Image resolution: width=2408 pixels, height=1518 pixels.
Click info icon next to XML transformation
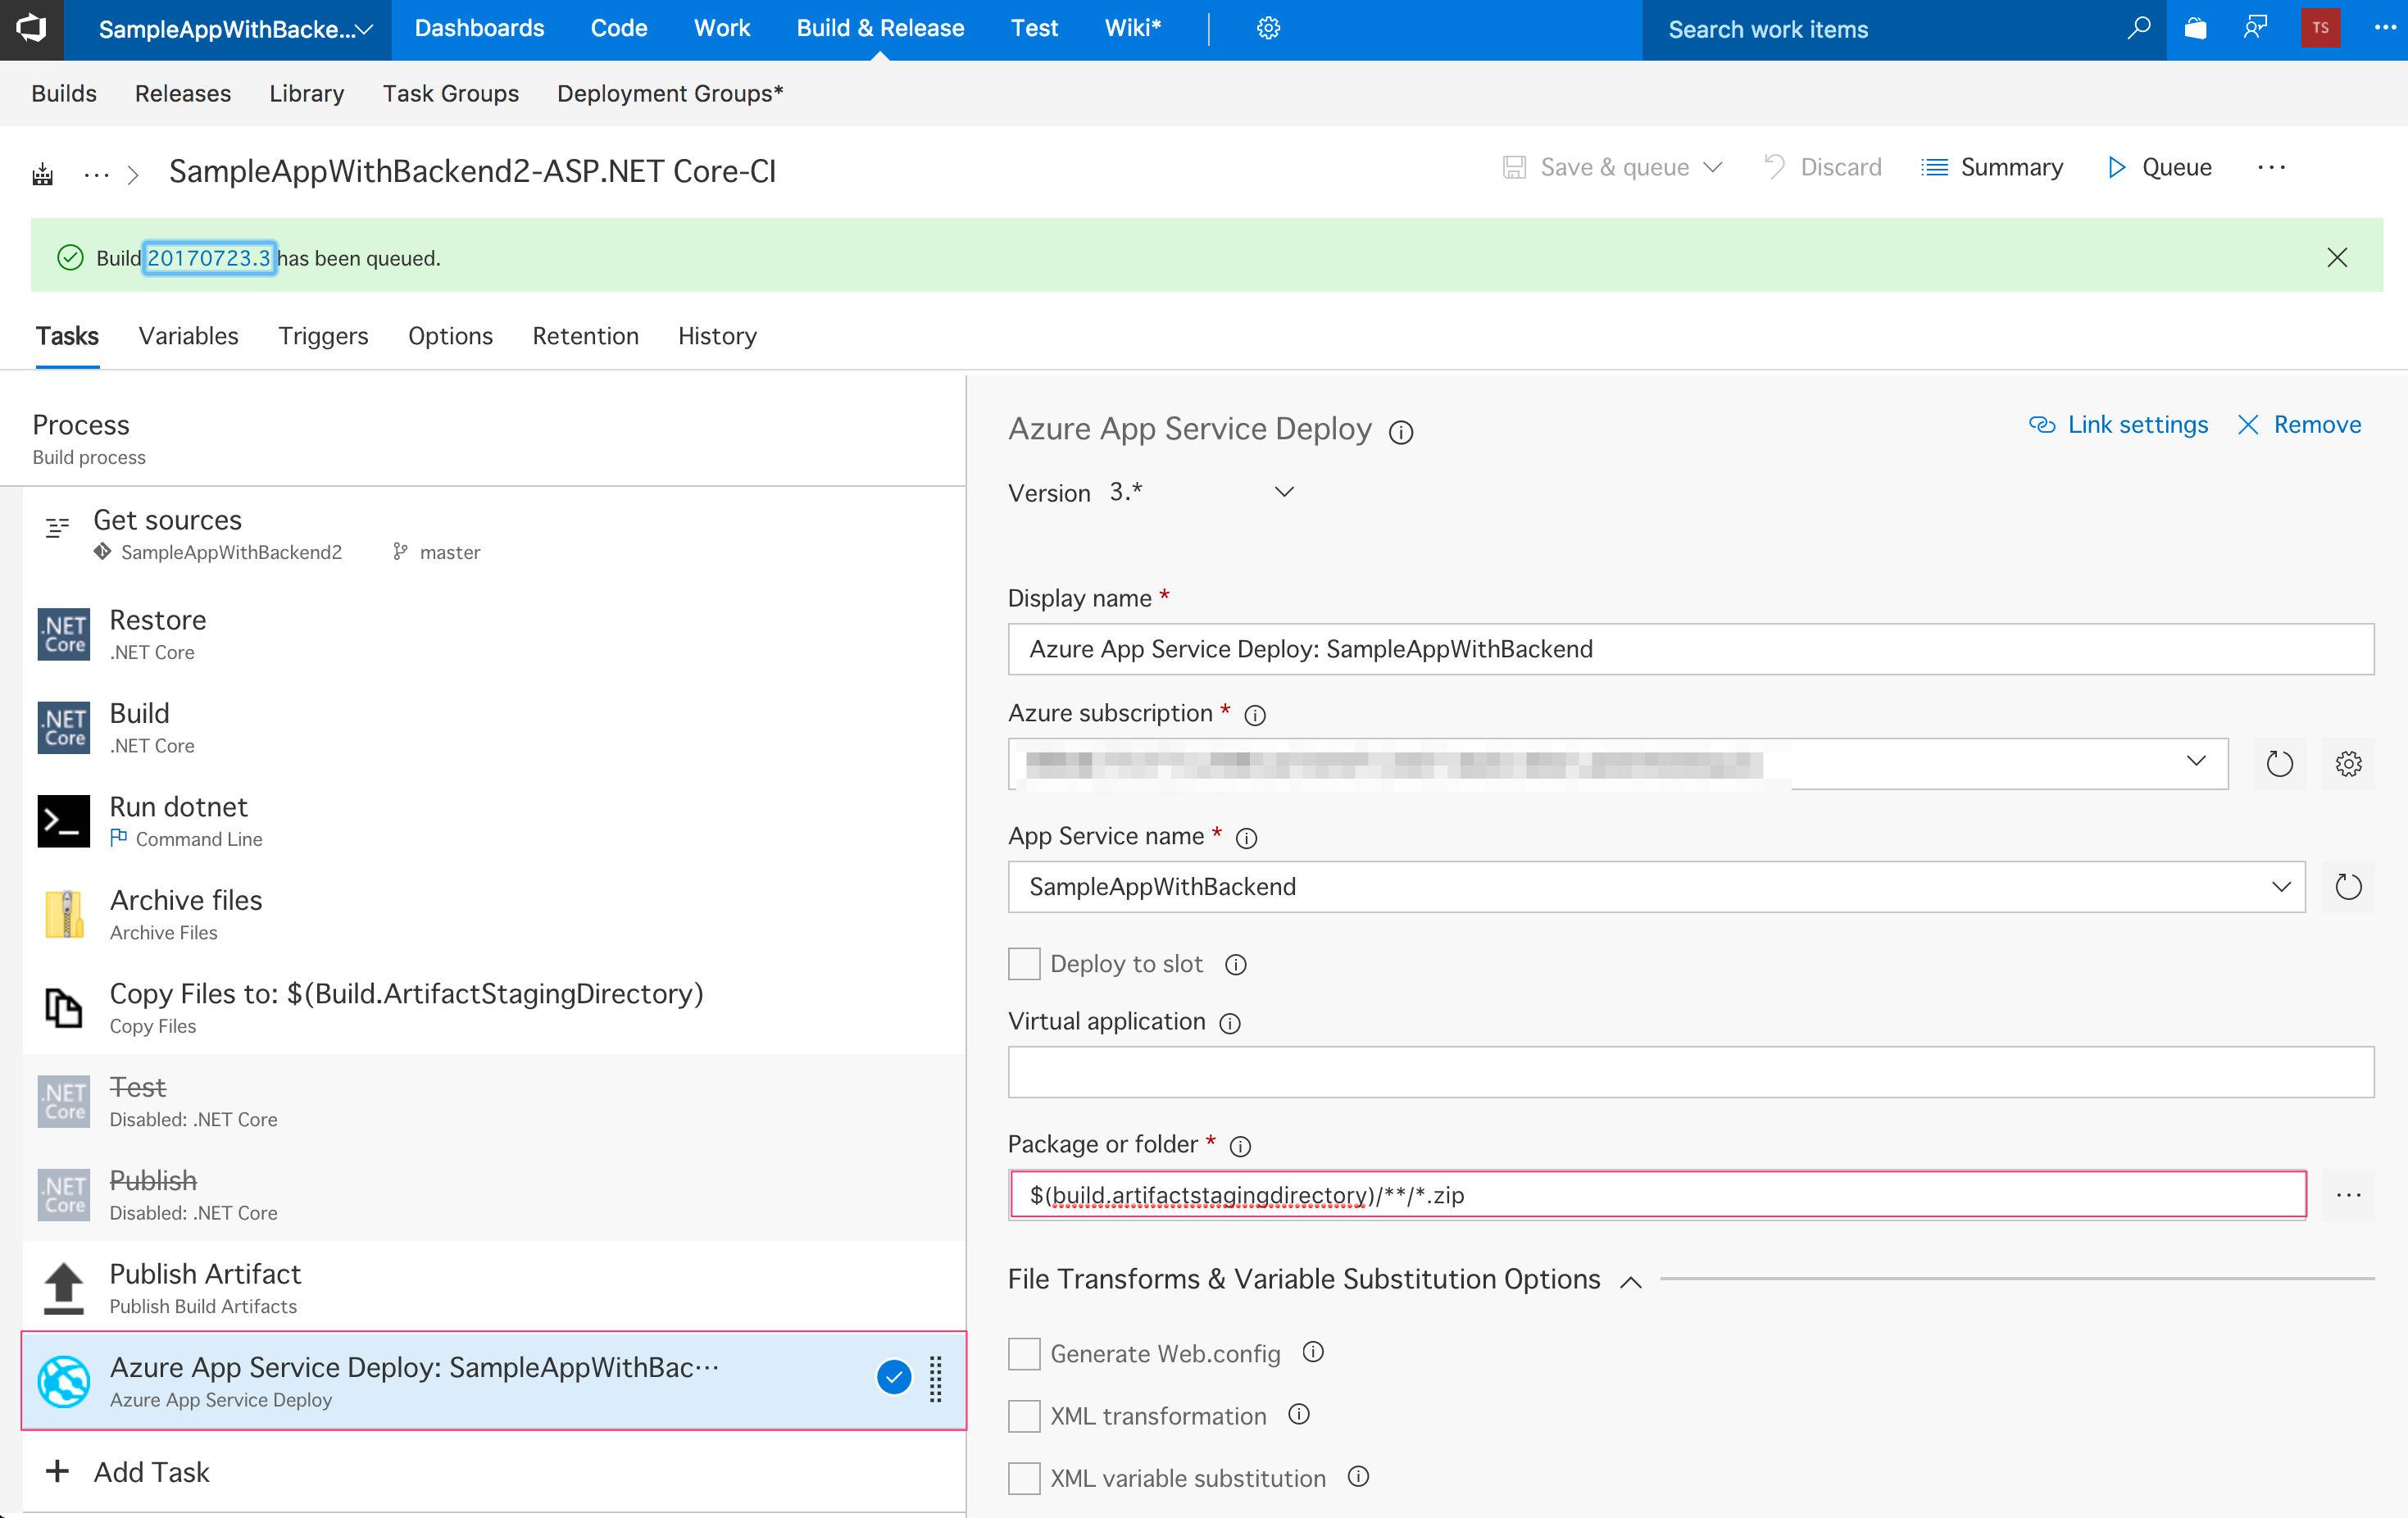(1299, 1415)
